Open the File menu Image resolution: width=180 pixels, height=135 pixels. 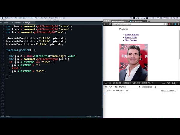coord(16,18)
